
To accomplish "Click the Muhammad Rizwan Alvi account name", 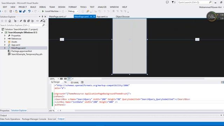I will [210, 7].
